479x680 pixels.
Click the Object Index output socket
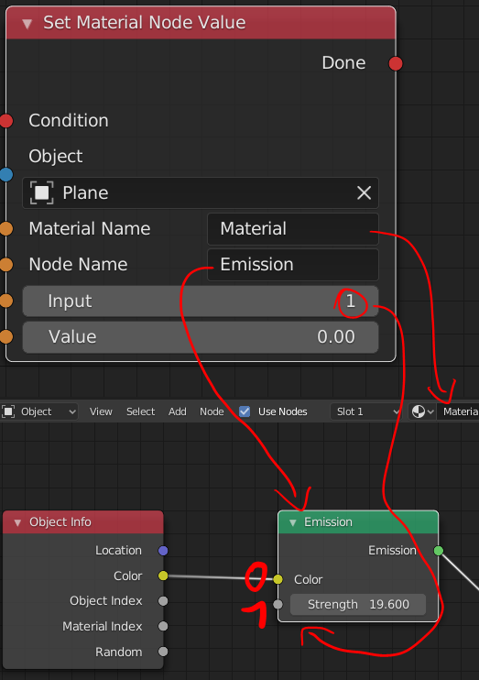(163, 601)
